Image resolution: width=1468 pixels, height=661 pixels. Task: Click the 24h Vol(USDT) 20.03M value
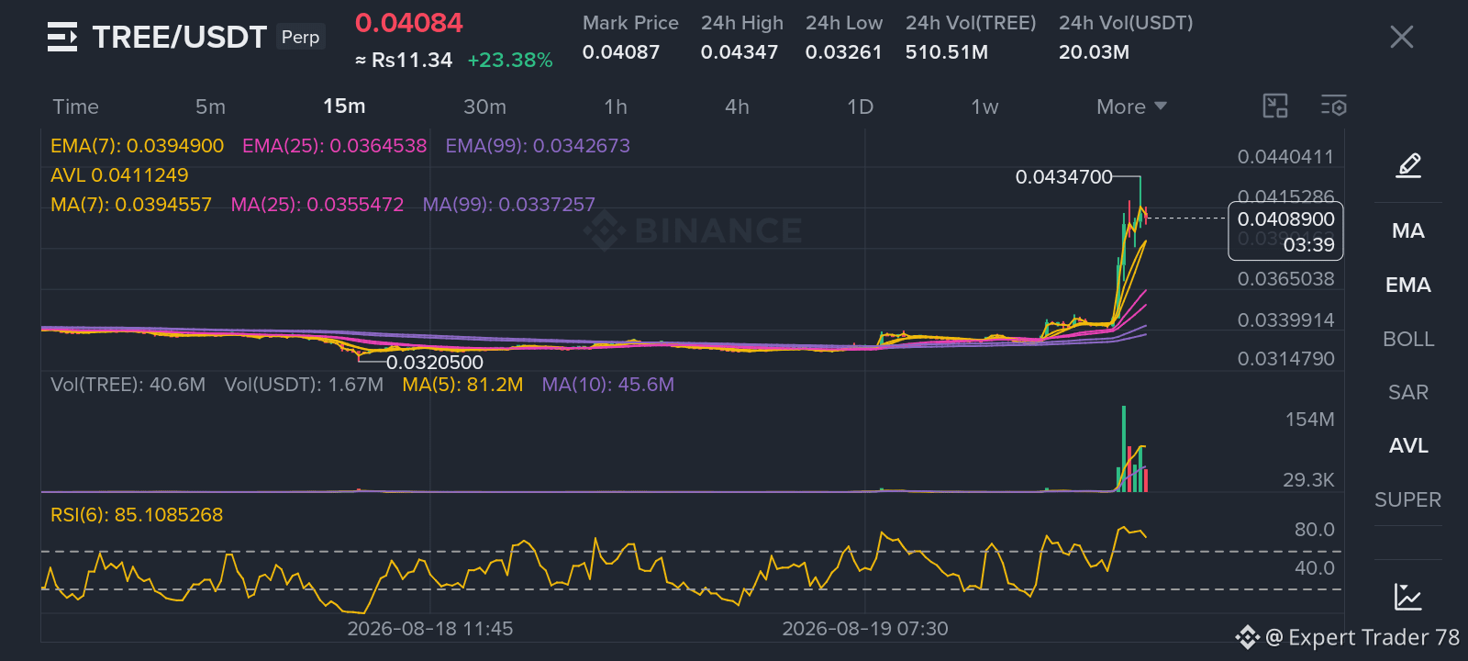pyautogui.click(x=1094, y=52)
